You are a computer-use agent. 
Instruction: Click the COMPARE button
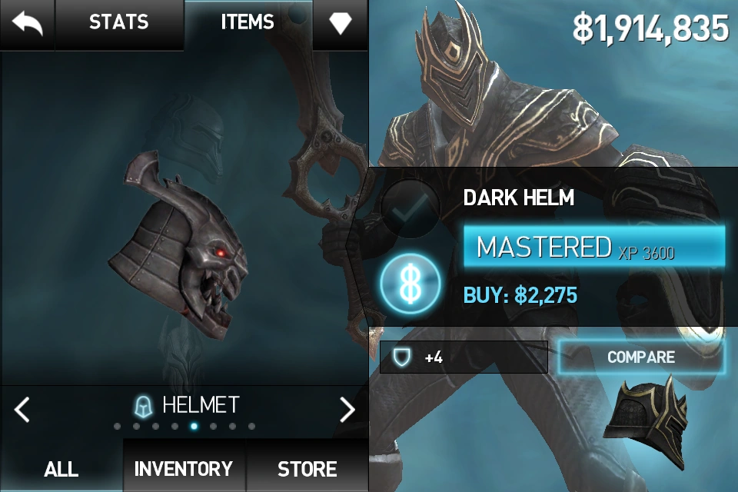(x=641, y=357)
